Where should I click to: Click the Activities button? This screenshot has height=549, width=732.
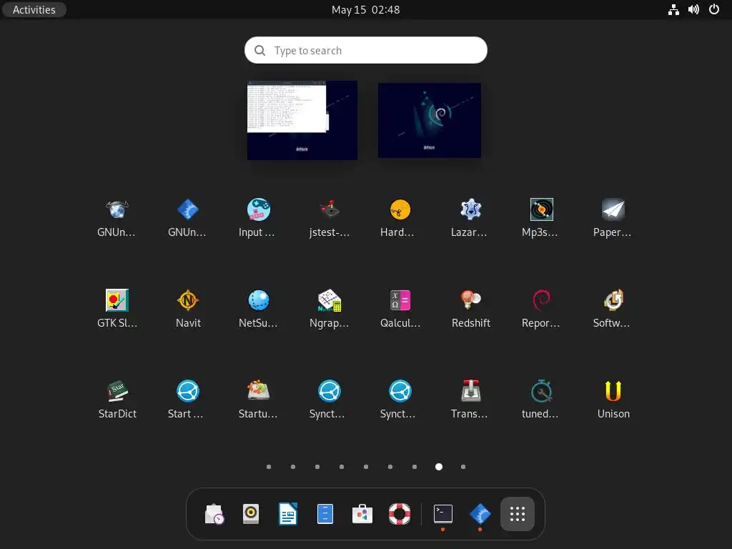click(x=34, y=10)
